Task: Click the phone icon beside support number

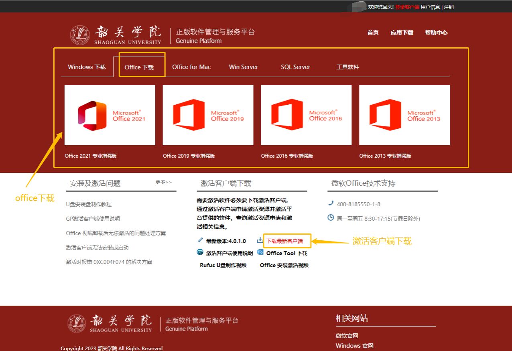Action: point(331,203)
